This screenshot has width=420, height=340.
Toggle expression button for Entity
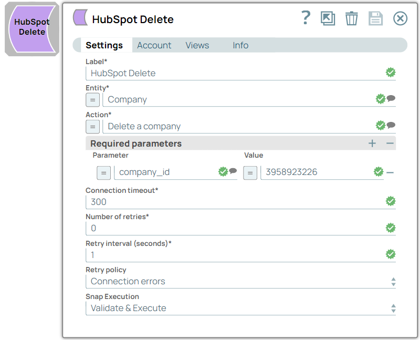(x=93, y=100)
